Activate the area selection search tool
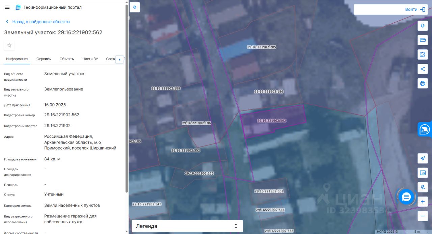 [x=423, y=54]
